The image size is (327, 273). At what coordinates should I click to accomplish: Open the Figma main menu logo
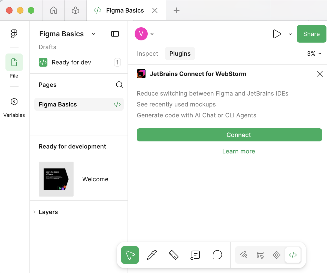[x=14, y=34]
